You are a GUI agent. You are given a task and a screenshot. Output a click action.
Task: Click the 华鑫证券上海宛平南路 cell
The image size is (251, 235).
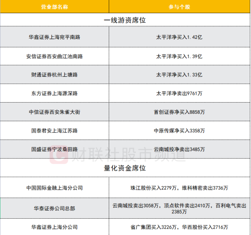(54, 37)
